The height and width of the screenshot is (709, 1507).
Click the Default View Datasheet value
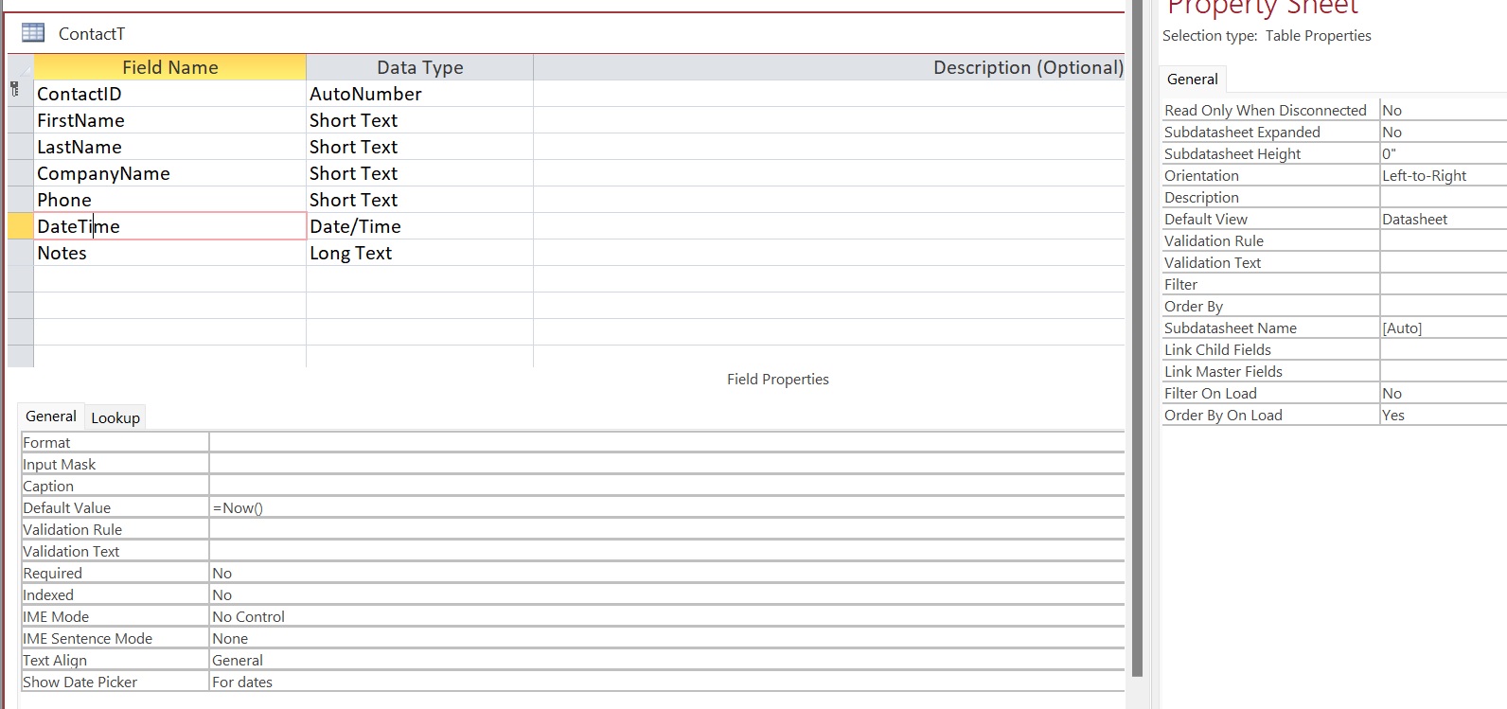1441,220
